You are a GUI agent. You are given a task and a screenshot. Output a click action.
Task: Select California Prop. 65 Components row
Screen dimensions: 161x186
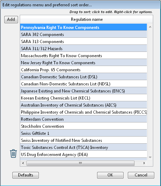click(83, 70)
